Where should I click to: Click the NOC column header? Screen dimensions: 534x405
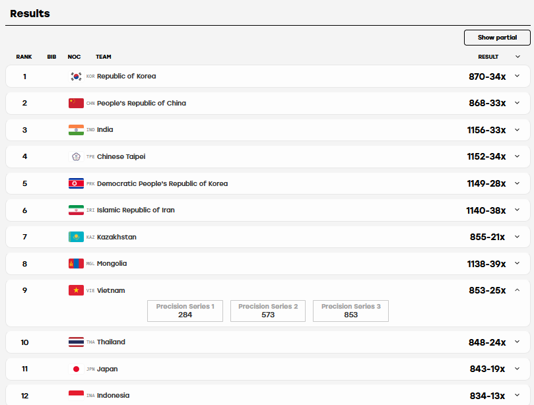pos(74,57)
